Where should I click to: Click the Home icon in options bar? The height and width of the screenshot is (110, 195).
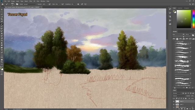[2, 4]
